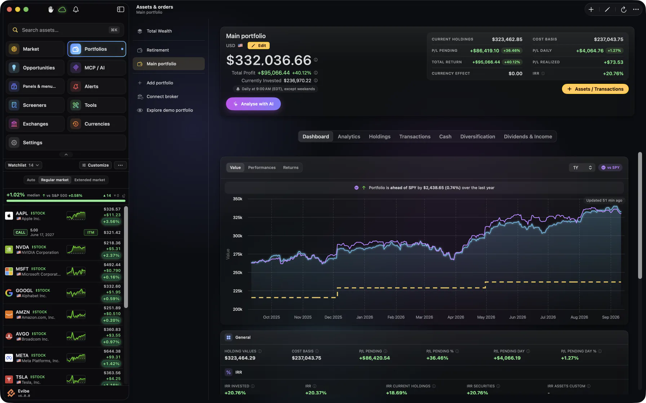
Task: Click Add portfolio
Action: [169, 83]
